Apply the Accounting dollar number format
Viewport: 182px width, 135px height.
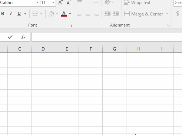pos(178,14)
